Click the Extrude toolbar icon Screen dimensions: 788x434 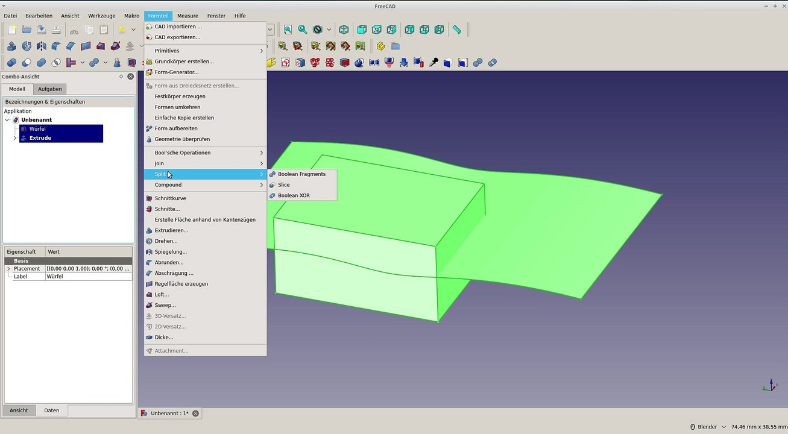tap(11, 46)
